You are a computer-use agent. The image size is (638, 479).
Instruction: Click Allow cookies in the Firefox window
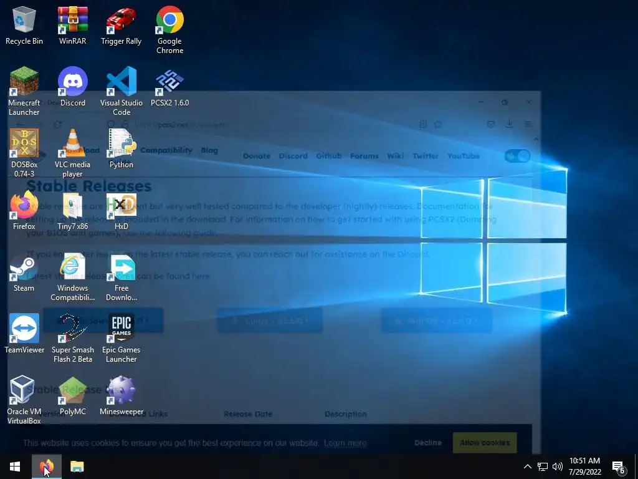click(485, 443)
